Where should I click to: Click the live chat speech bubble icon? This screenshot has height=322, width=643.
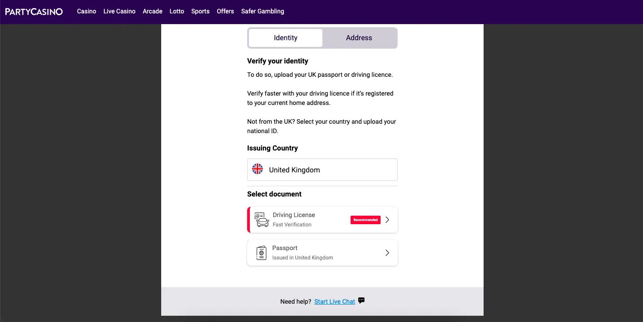pyautogui.click(x=361, y=301)
